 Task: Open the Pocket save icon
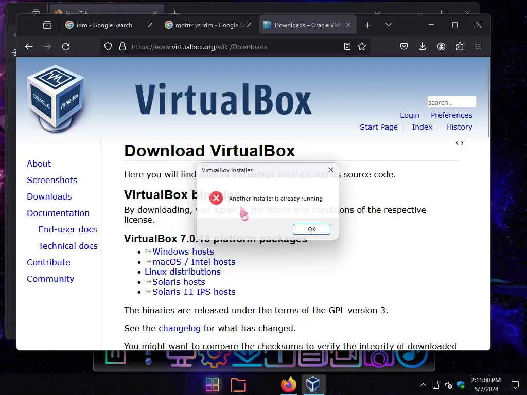(x=404, y=47)
